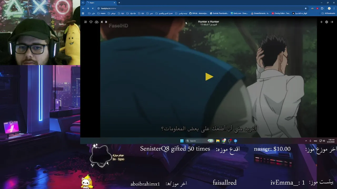The height and width of the screenshot is (189, 337).
Task: Click the microphone tray icon
Action: (310, 141)
